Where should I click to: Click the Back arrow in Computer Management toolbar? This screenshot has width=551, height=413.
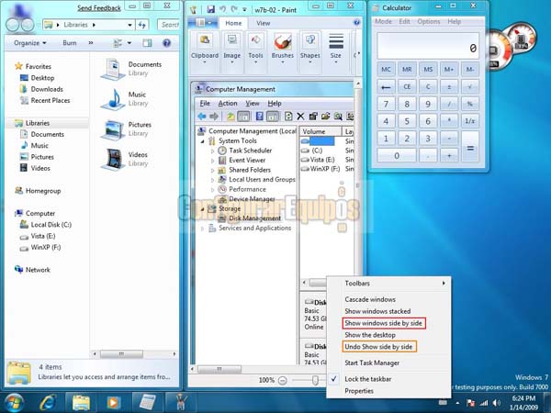pyautogui.click(x=202, y=117)
